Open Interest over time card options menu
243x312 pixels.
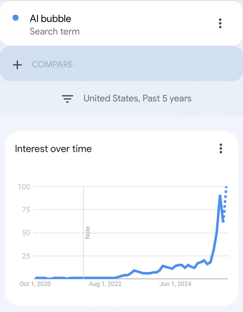tap(221, 148)
